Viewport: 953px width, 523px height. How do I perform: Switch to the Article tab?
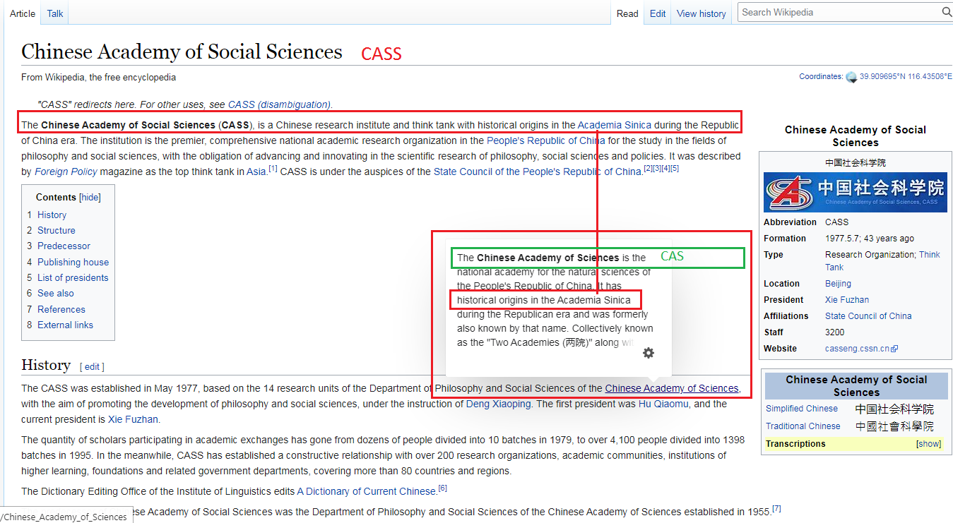pyautogui.click(x=23, y=13)
